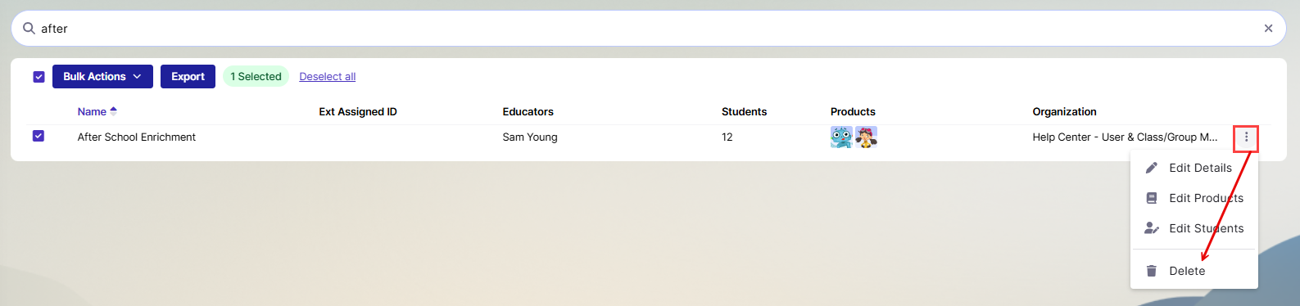The image size is (1300, 306).
Task: Sort by the Name column header
Action: (92, 111)
